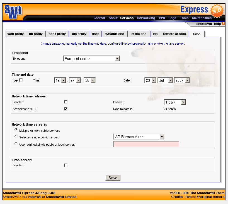Open the Logs menu
This screenshot has height=204, width=228.
click(172, 18)
